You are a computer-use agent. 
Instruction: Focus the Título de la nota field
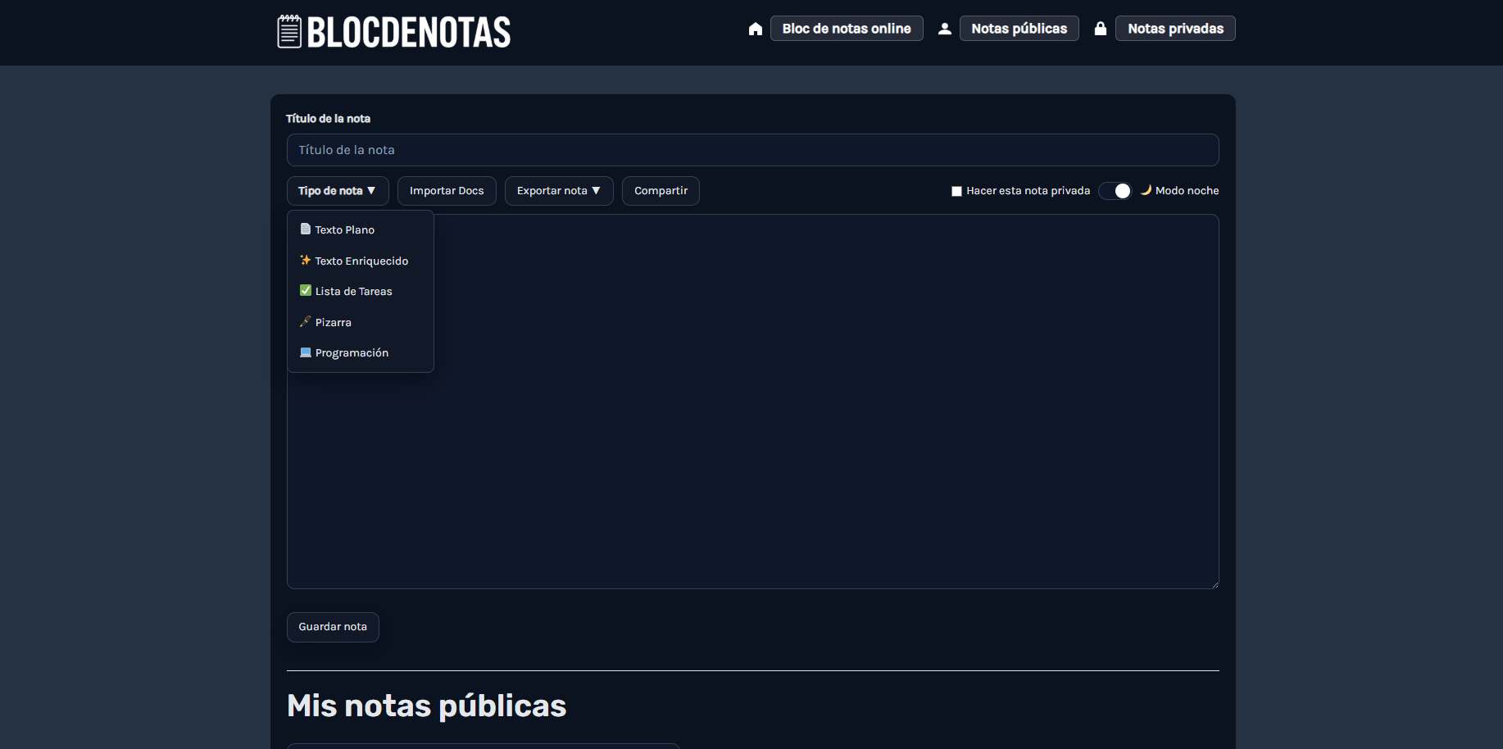[752, 150]
